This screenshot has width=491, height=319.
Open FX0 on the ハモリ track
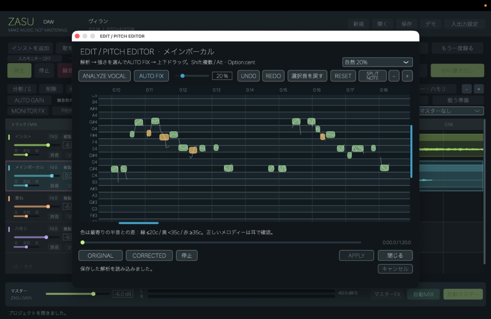pyautogui.click(x=53, y=228)
